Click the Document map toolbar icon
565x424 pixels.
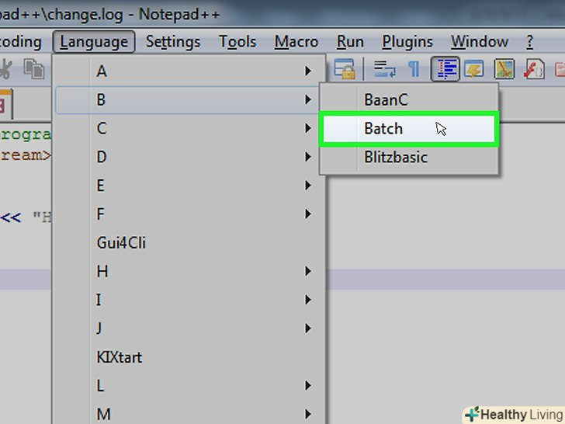pyautogui.click(x=504, y=68)
